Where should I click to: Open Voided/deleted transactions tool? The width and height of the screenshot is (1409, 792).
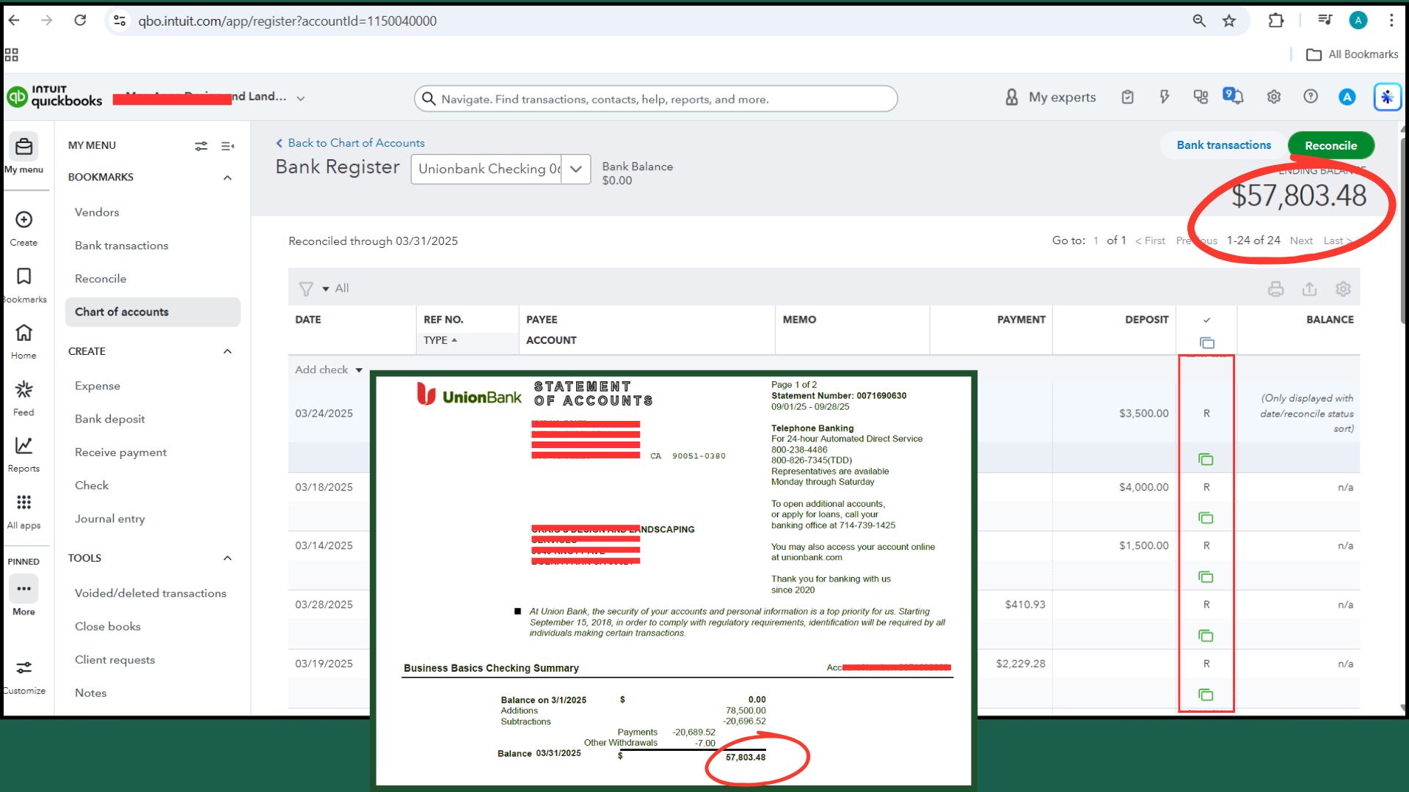point(150,593)
